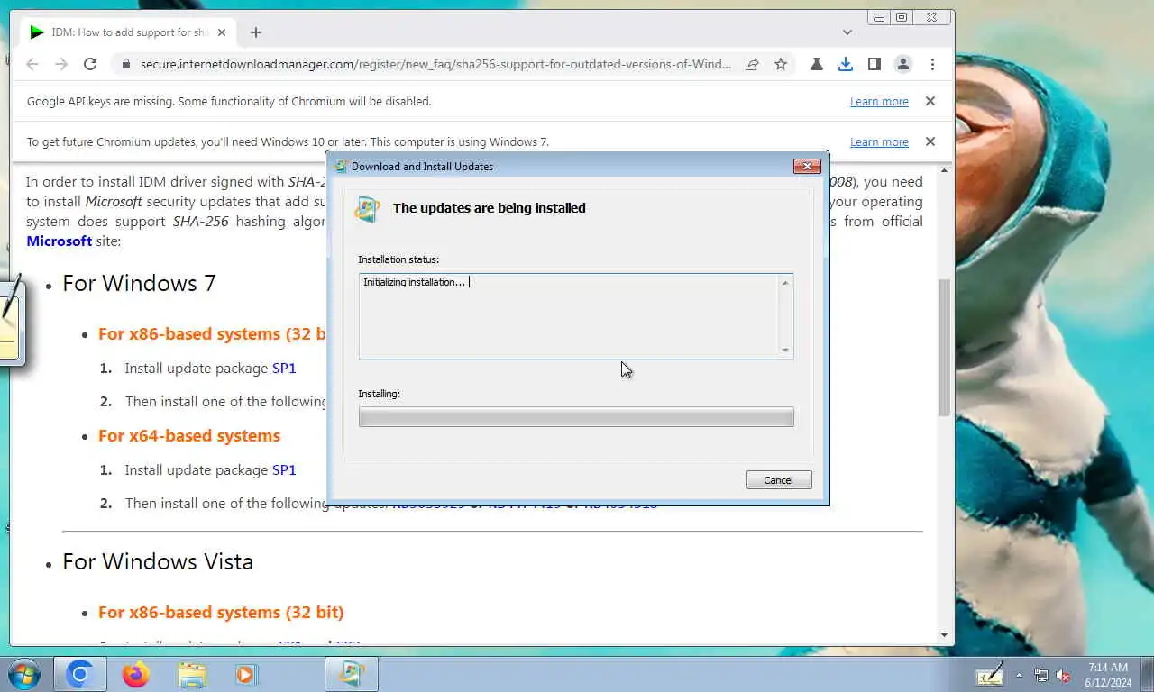Select the update installer taskbar button

(x=352, y=674)
